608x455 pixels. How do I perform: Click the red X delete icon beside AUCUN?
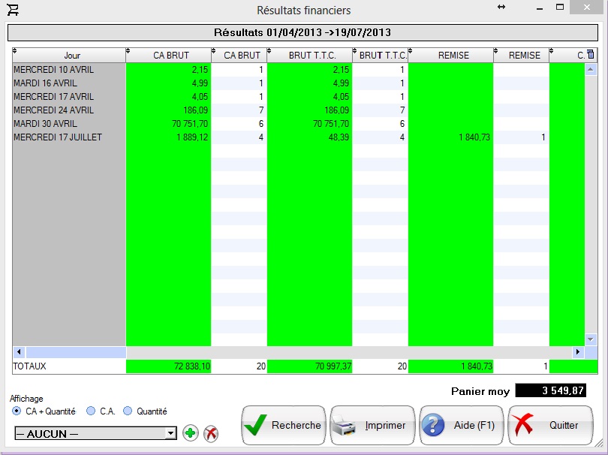pos(211,433)
